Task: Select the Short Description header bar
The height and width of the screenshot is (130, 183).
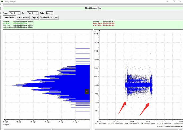Action: click(x=93, y=8)
